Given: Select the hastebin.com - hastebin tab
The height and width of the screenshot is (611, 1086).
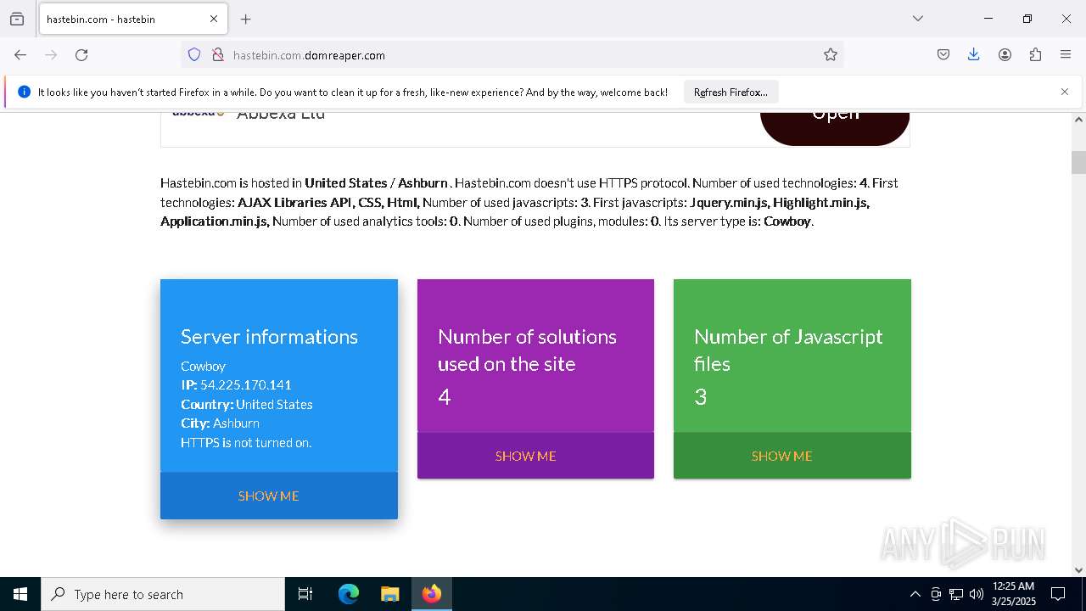Looking at the screenshot, I should pos(132,19).
